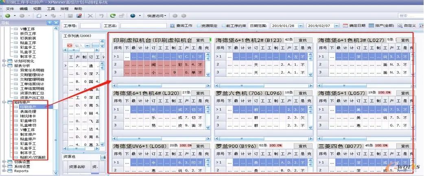Open the 排程 menu
The height and width of the screenshot is (176, 424).
(64, 8)
